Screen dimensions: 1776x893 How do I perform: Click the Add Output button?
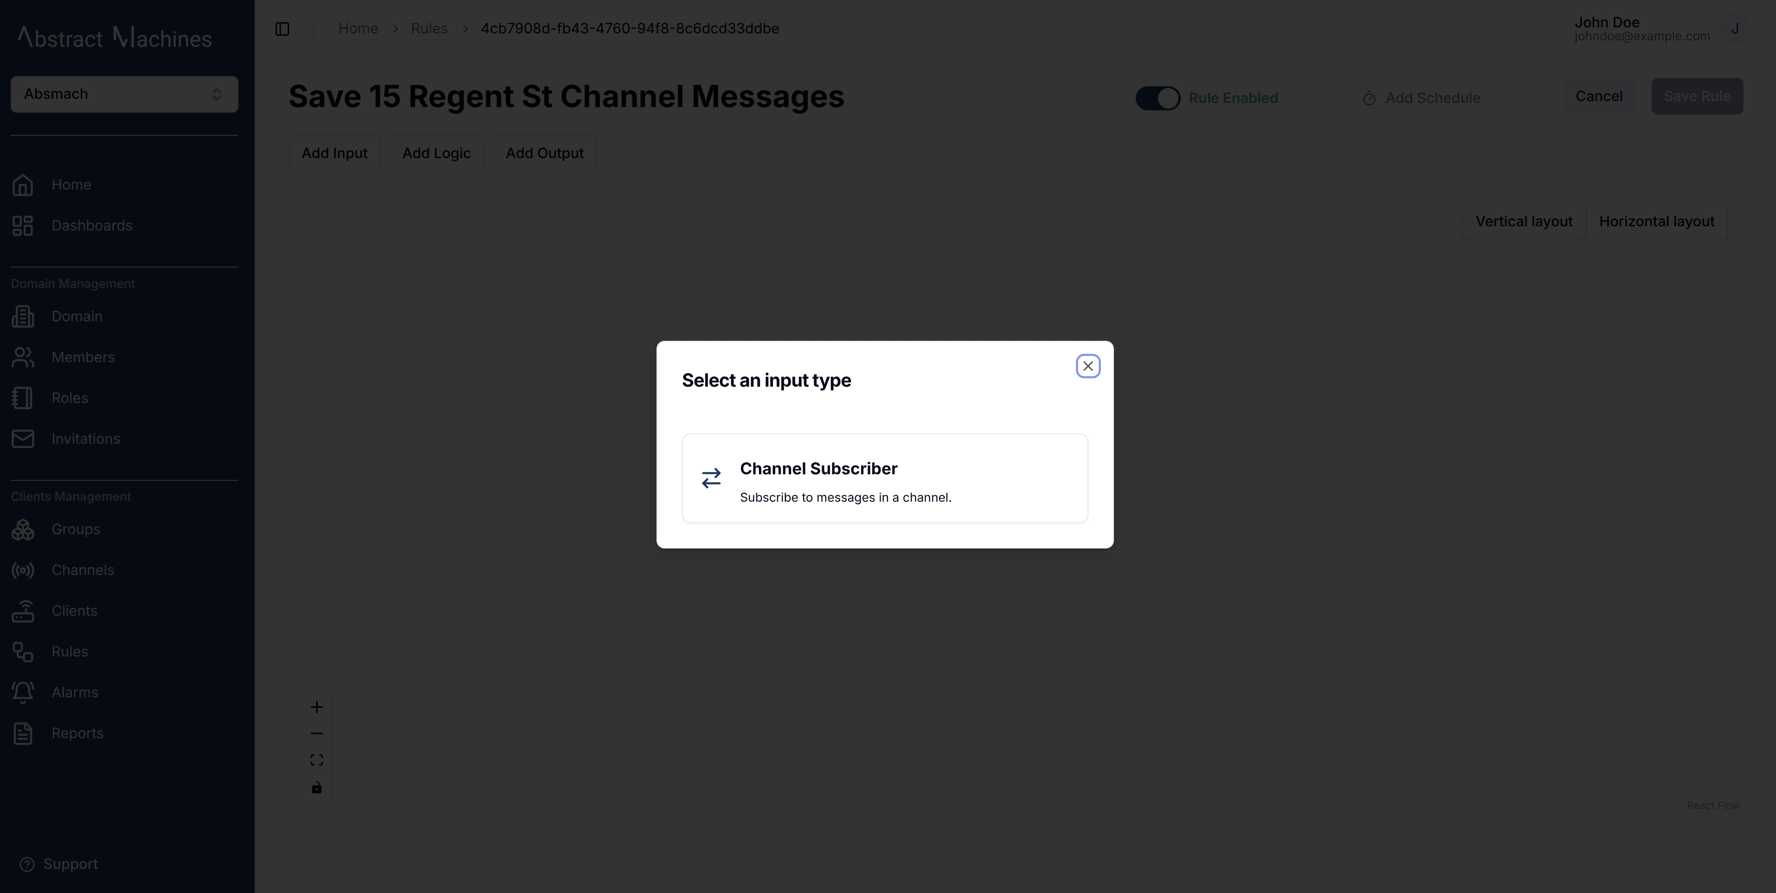click(x=544, y=153)
